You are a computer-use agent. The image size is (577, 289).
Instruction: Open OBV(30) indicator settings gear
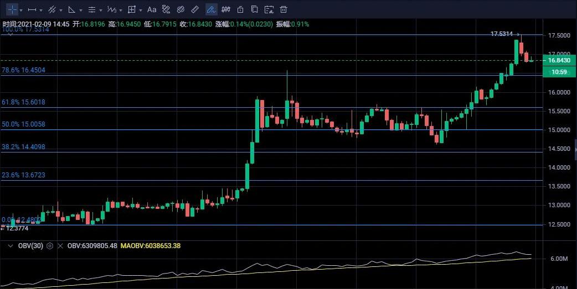(50, 246)
